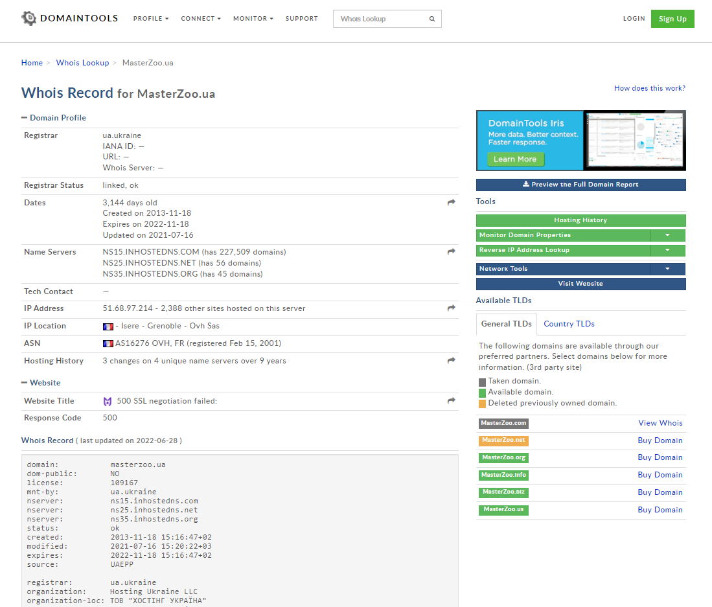The width and height of the screenshot is (712, 607).
Task: Click the green MasterZoo.info domain badge
Action: (503, 475)
